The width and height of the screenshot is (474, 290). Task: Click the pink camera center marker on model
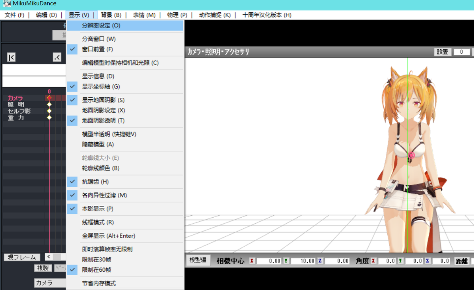click(x=411, y=155)
